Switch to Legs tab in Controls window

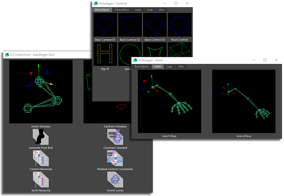(150, 10)
